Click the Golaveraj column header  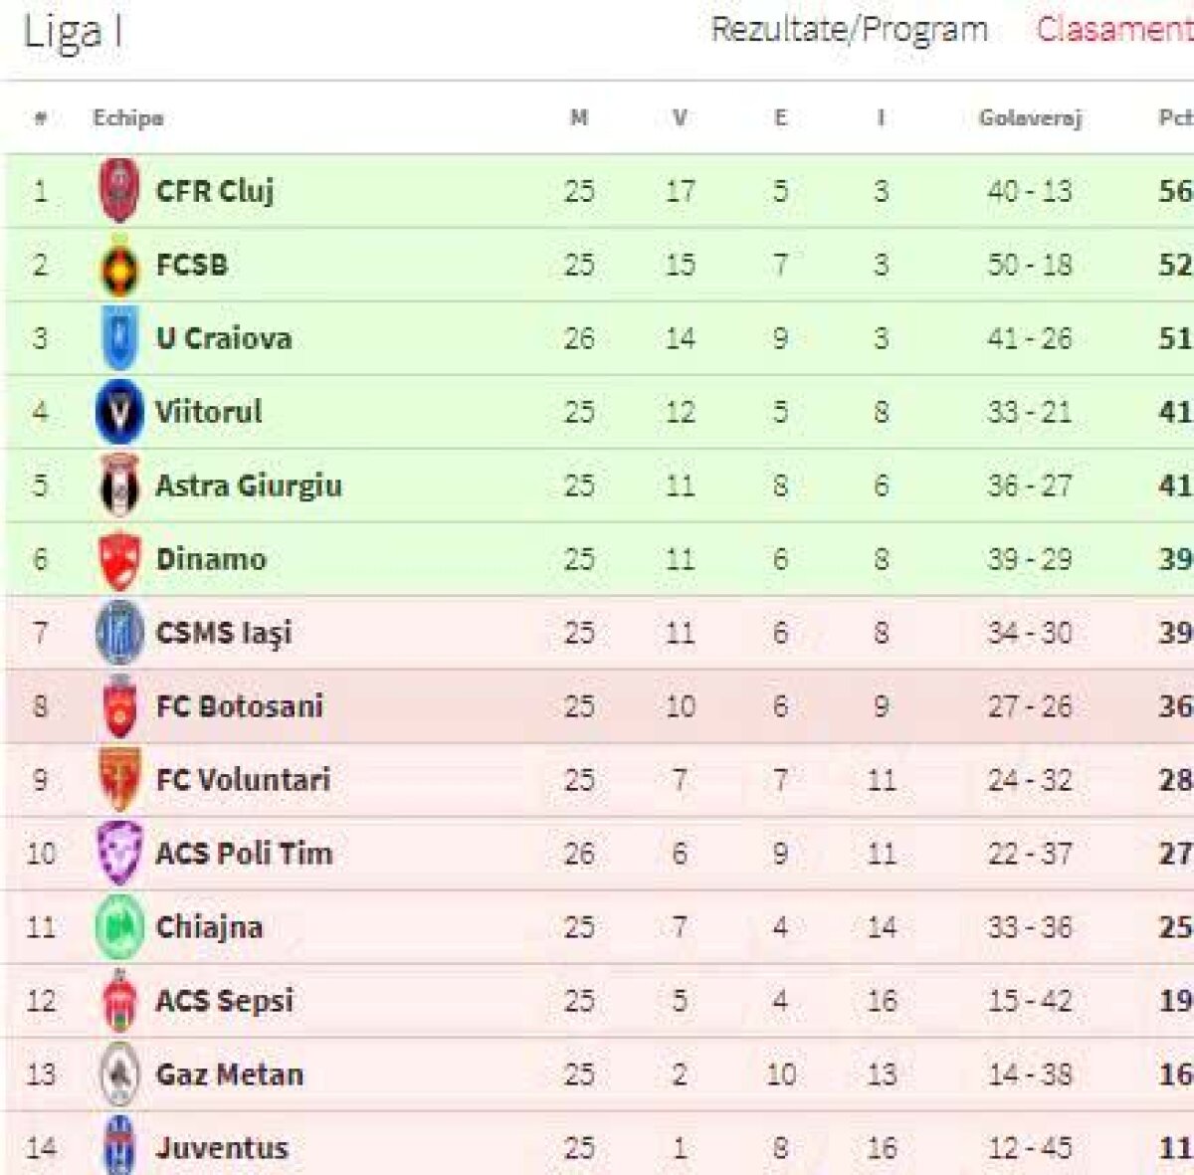pyautogui.click(x=1030, y=118)
